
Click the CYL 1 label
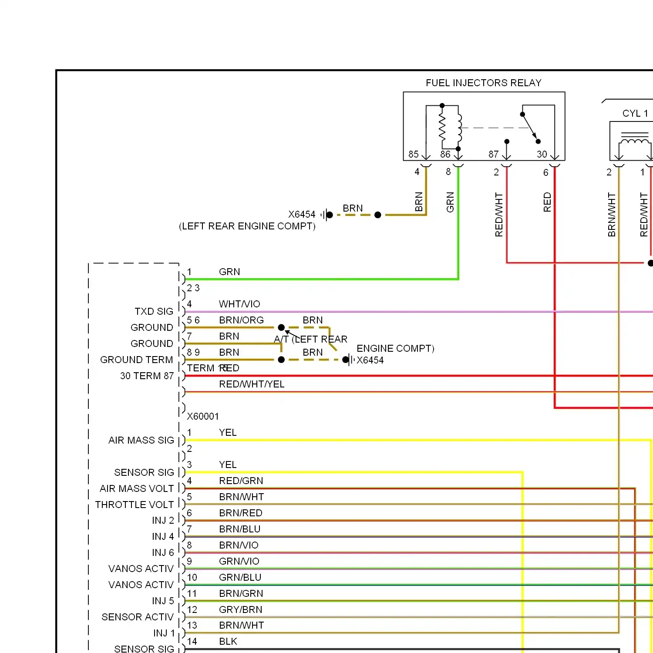pos(635,114)
